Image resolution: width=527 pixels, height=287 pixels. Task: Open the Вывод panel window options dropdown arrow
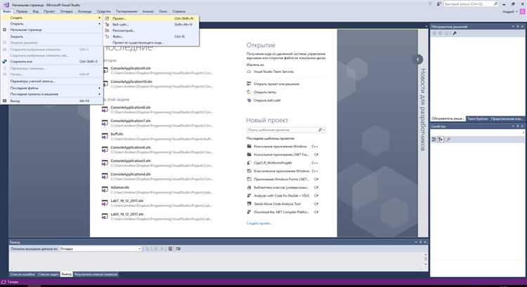click(x=416, y=242)
